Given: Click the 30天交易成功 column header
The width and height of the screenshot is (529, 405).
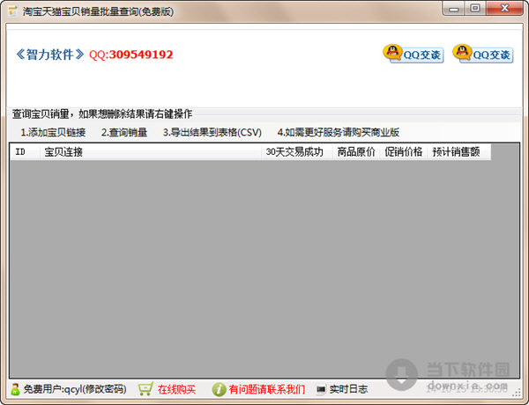Looking at the screenshot, I should click(x=297, y=152).
